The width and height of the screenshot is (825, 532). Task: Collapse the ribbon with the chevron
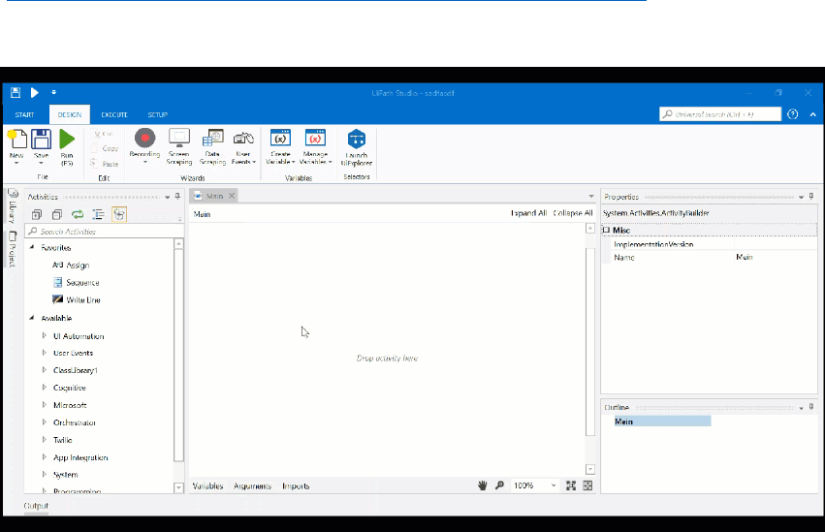tap(813, 114)
